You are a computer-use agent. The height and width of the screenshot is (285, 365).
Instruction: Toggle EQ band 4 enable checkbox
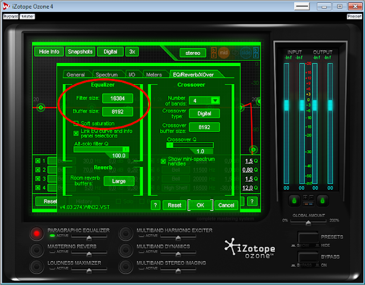38,187
